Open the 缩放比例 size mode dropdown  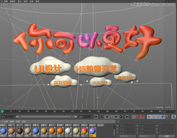(x=147, y=136)
